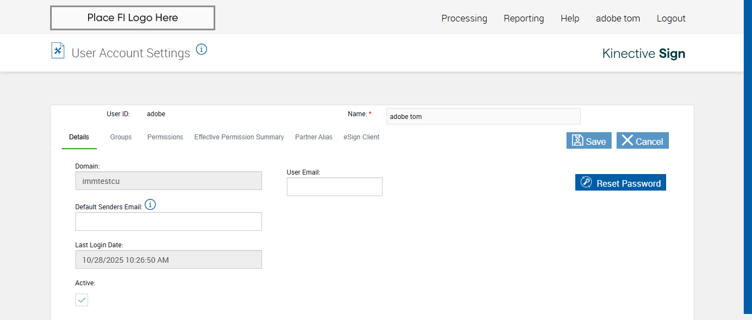Click the User Account Settings wrench icon
Image resolution: width=752 pixels, height=320 pixels.
pos(58,51)
